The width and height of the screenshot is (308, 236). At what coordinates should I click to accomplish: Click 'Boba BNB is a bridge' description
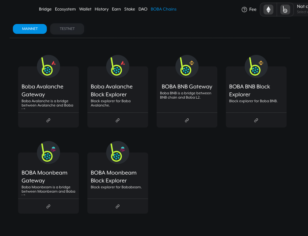[x=185, y=95]
